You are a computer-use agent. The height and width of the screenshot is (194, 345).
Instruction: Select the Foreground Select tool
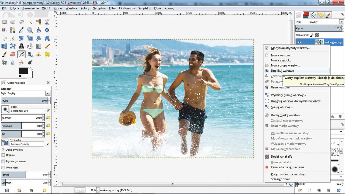pos(4,30)
